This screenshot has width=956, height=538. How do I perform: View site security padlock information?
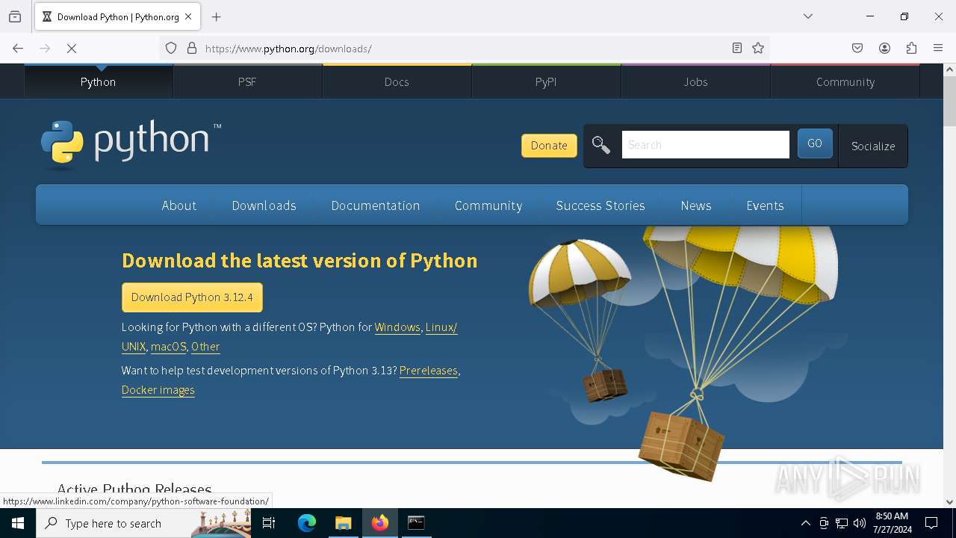pyautogui.click(x=192, y=49)
